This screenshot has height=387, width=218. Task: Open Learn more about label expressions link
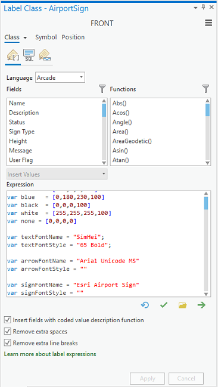pyautogui.click(x=50, y=354)
